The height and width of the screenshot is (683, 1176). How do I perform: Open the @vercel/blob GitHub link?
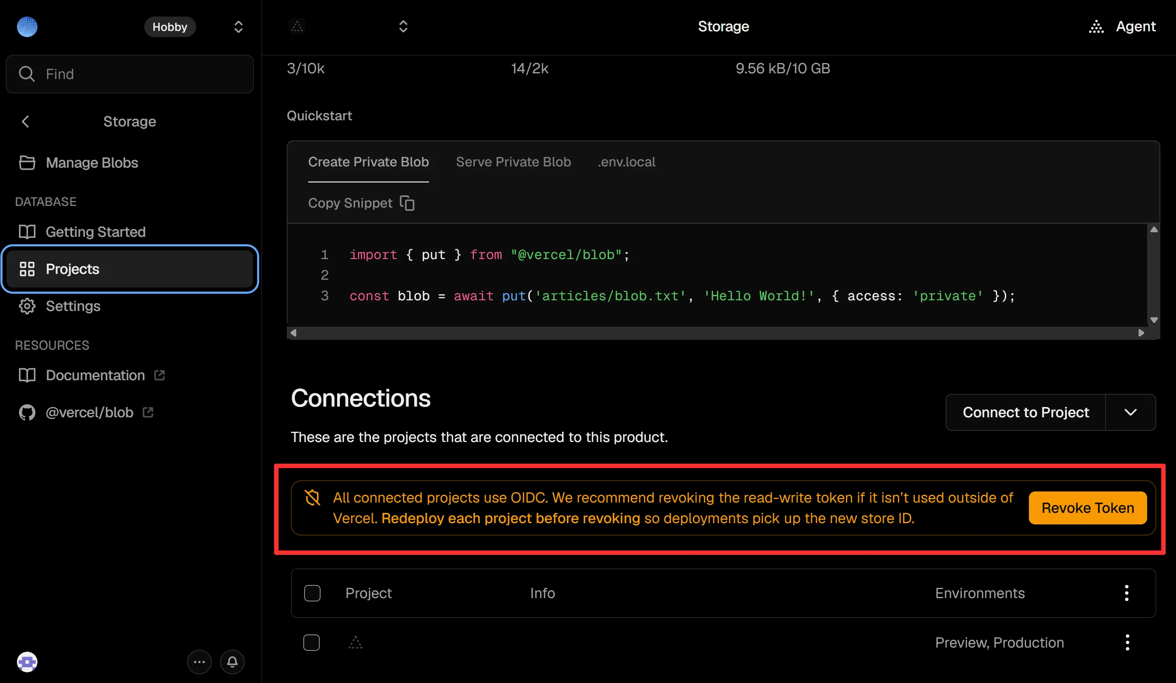130,412
